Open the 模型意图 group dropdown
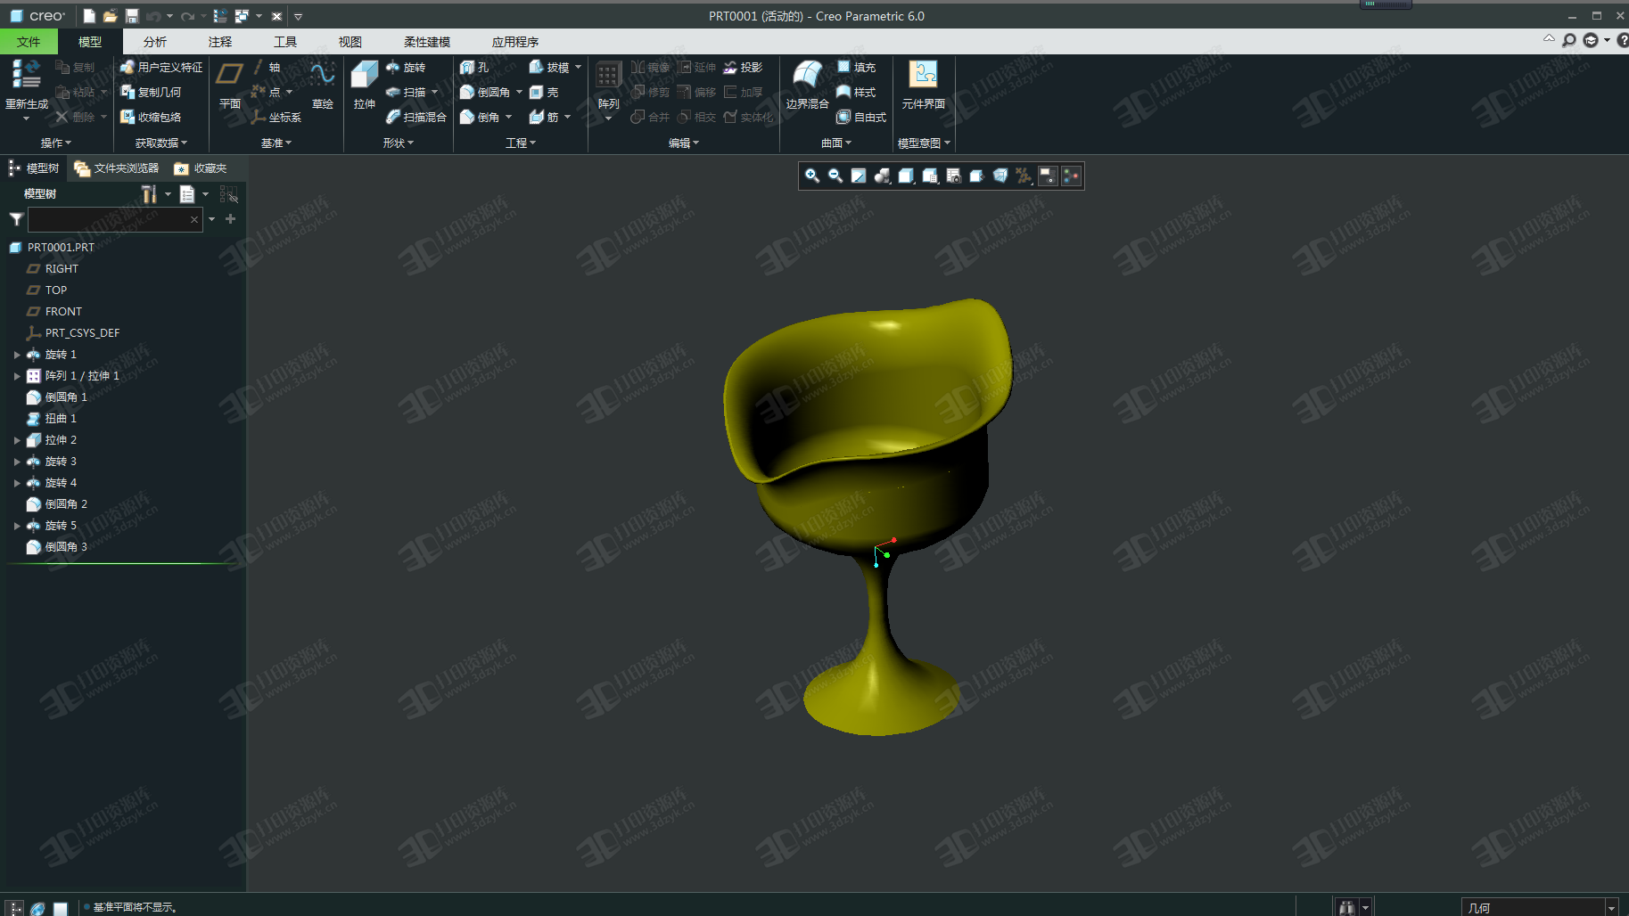1629x916 pixels. point(924,143)
